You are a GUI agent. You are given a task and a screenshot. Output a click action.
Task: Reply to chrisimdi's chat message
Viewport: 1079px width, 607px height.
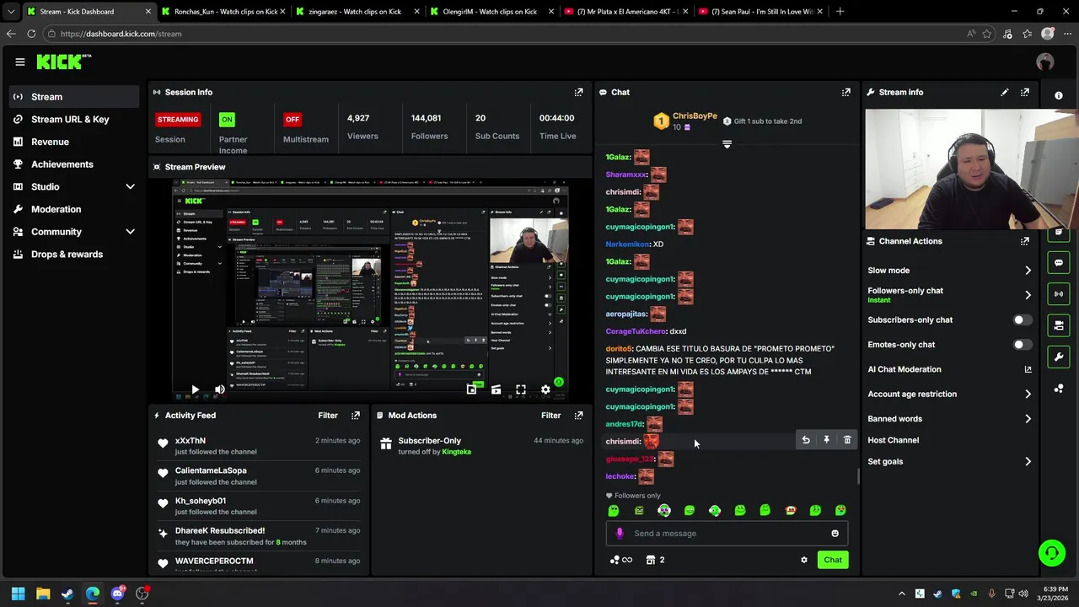(805, 440)
